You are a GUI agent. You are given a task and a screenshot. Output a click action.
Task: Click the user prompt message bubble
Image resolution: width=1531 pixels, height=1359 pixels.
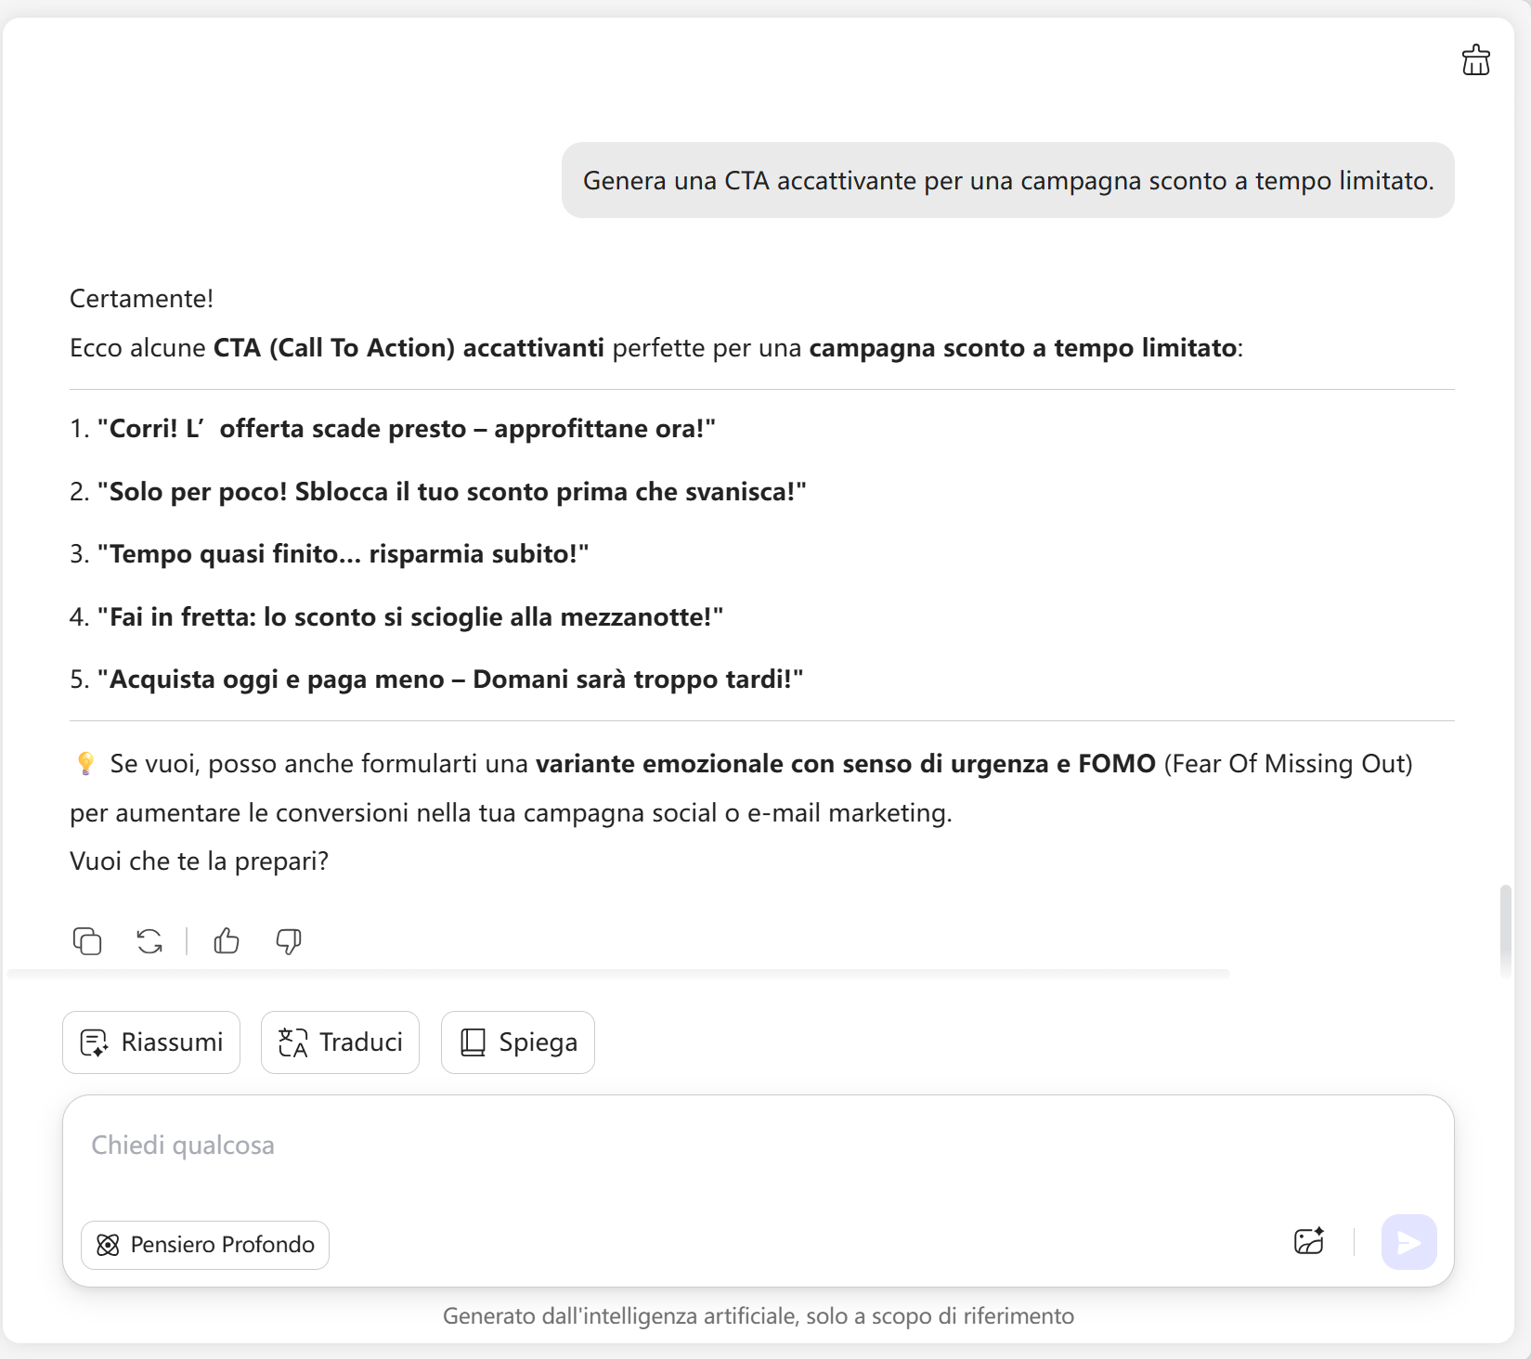point(1007,180)
